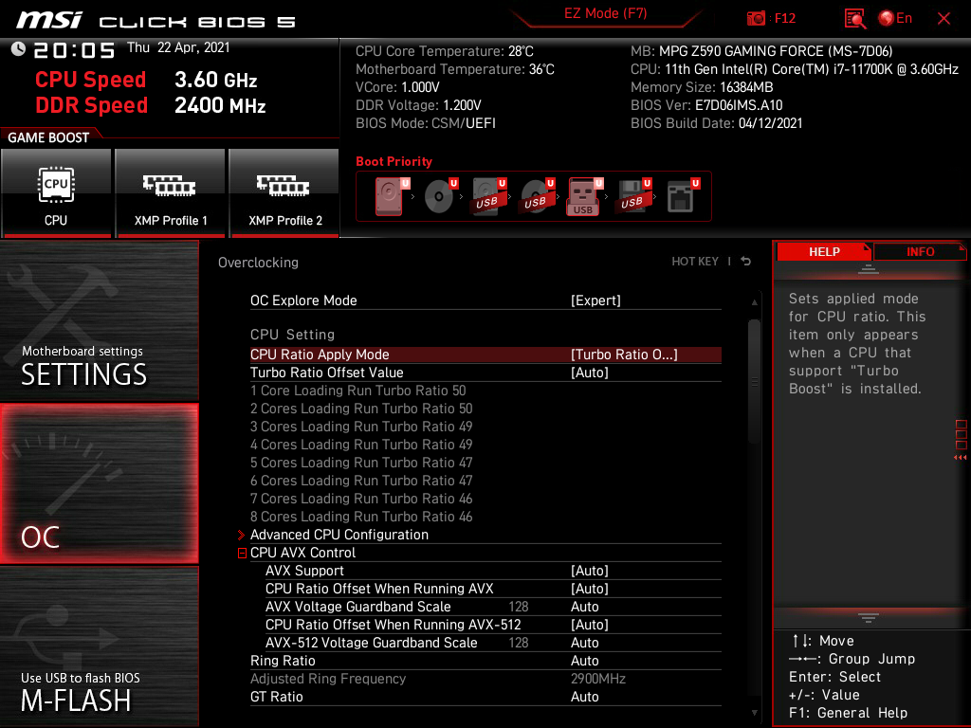
Task: Switch to the HELP tab
Action: click(824, 251)
